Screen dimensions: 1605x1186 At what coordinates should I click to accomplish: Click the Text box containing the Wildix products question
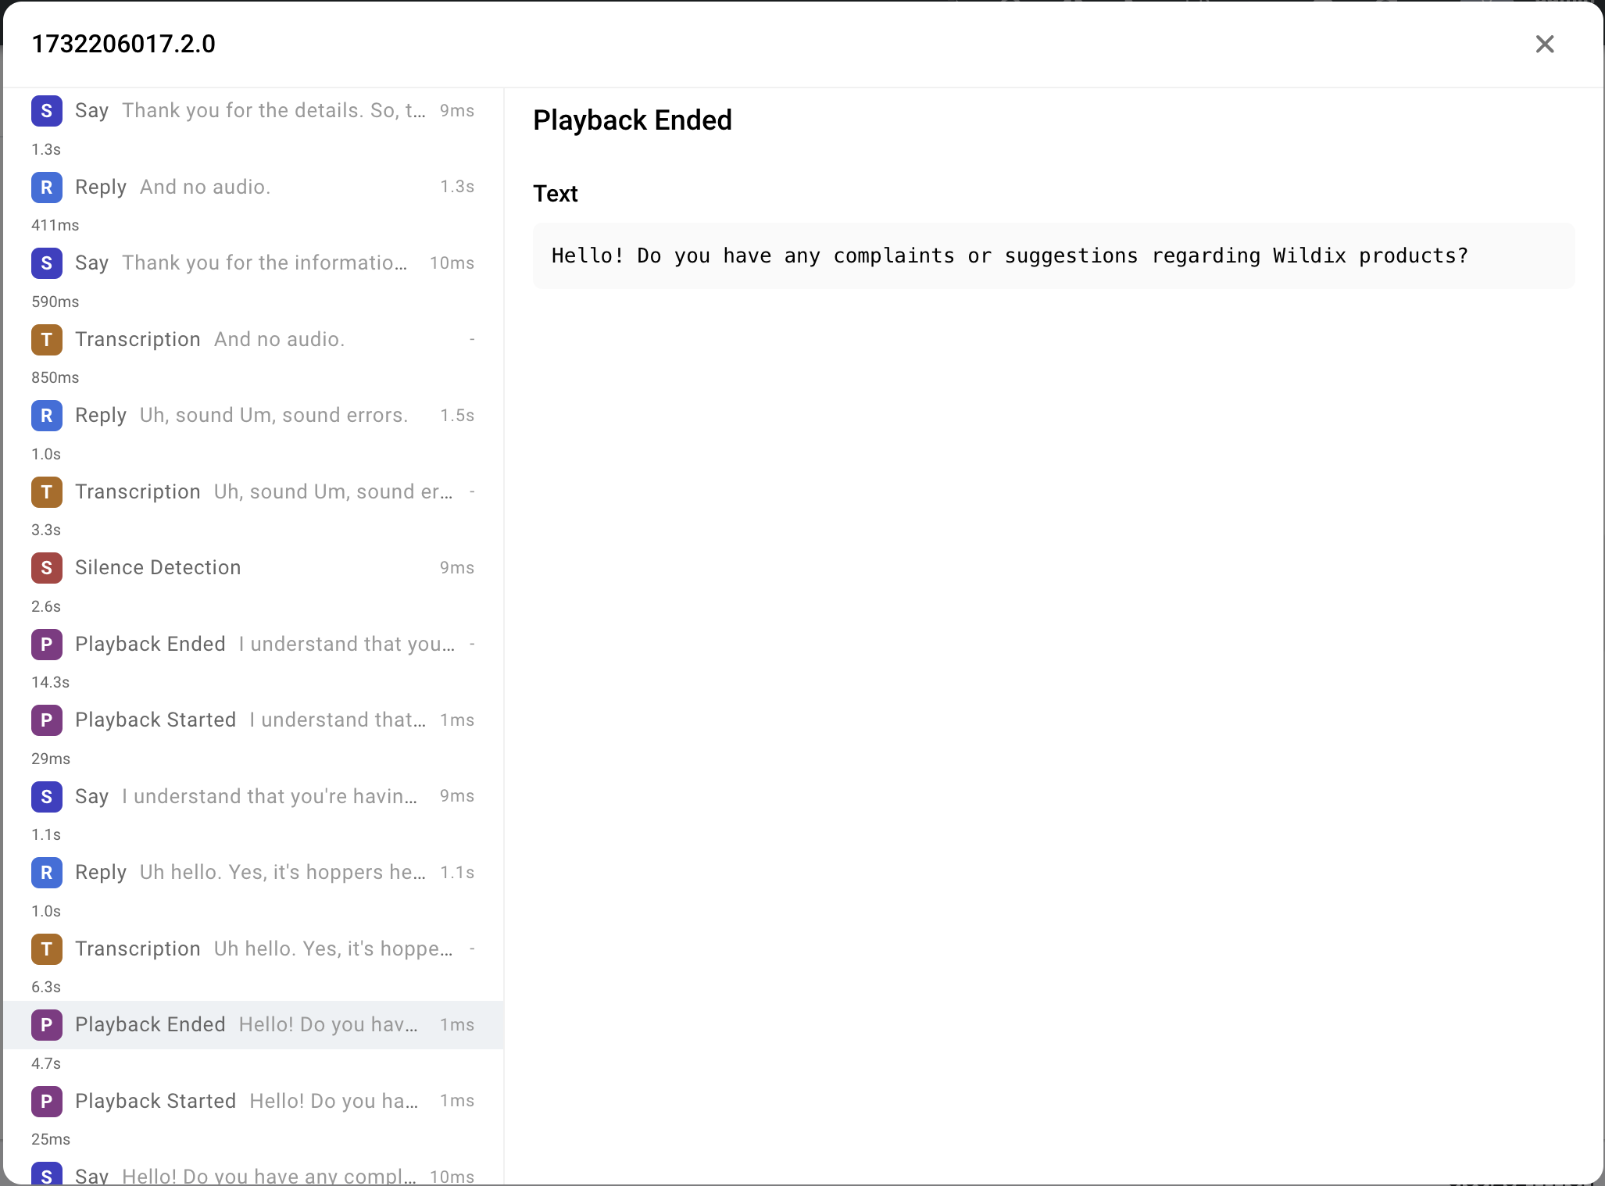point(1053,256)
